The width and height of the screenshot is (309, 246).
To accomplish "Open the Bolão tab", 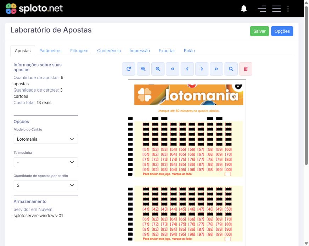I will (189, 51).
